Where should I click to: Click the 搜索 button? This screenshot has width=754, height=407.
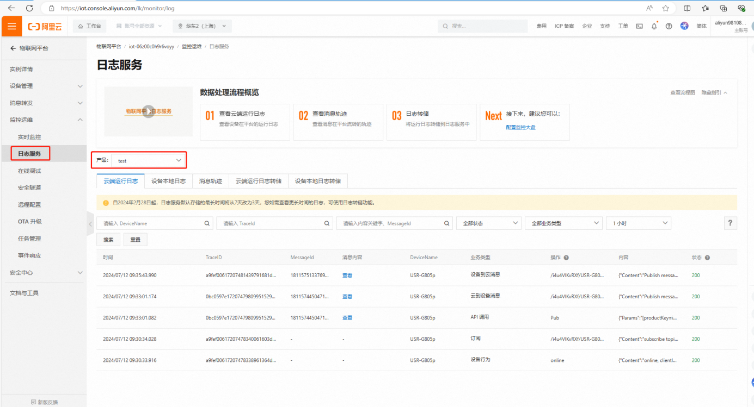(108, 240)
